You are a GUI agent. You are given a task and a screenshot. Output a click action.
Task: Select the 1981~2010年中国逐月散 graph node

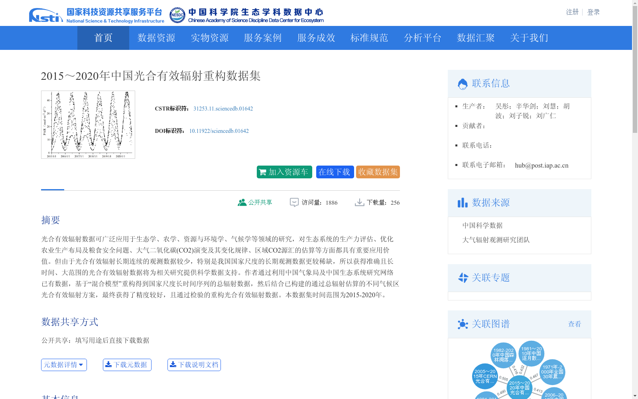pyautogui.click(x=531, y=354)
